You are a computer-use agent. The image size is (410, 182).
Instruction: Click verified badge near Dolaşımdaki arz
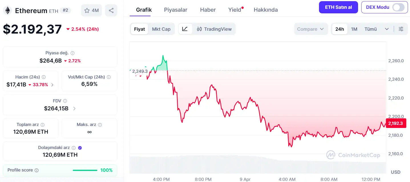pyautogui.click(x=80, y=148)
